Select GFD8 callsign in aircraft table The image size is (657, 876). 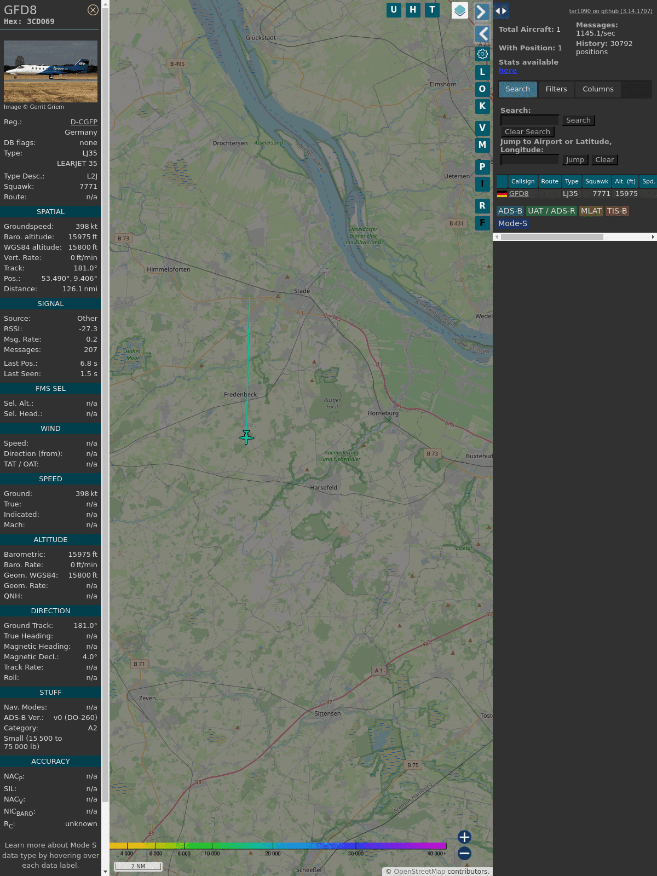coord(518,194)
